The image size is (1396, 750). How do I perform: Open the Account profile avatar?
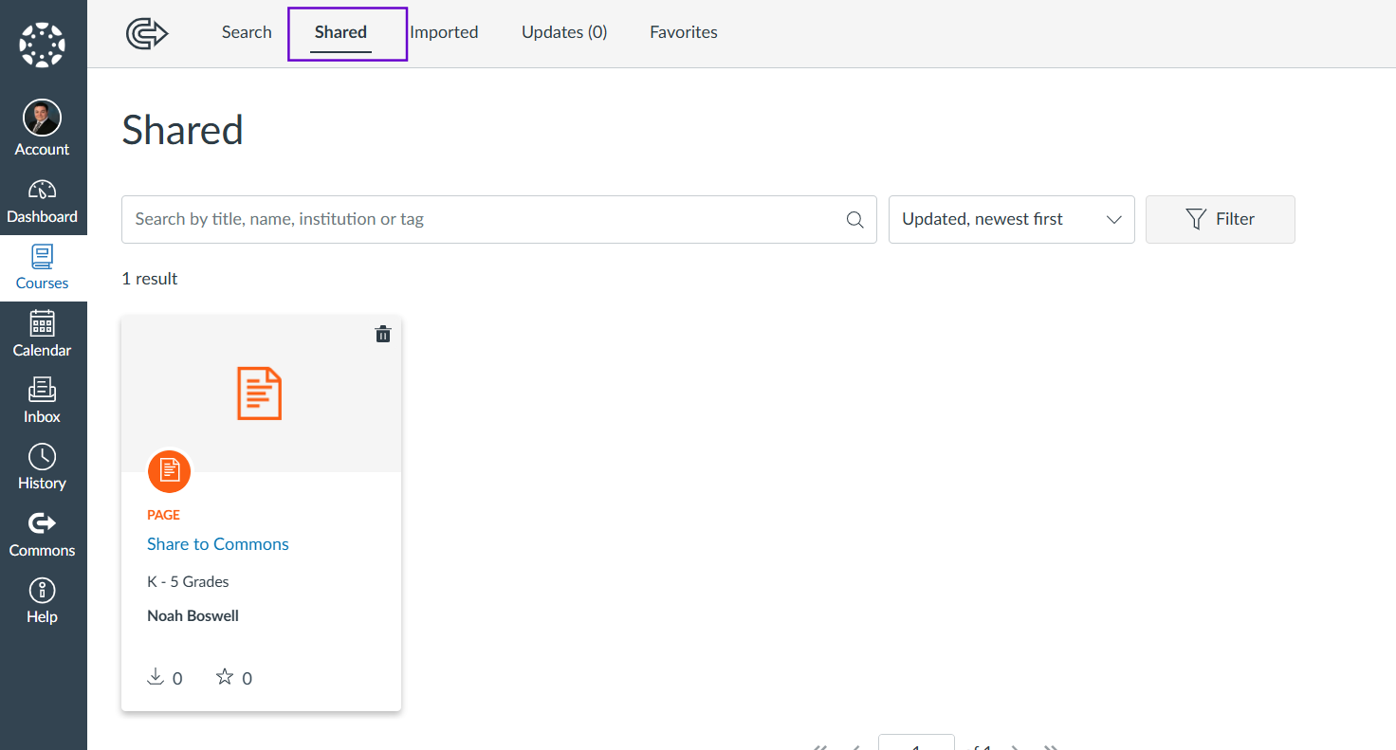[x=42, y=119]
